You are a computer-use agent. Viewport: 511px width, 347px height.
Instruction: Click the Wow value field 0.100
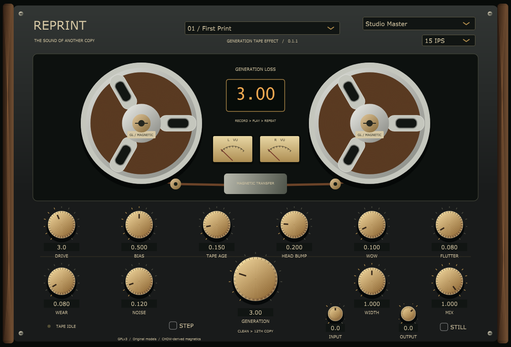[x=372, y=247]
